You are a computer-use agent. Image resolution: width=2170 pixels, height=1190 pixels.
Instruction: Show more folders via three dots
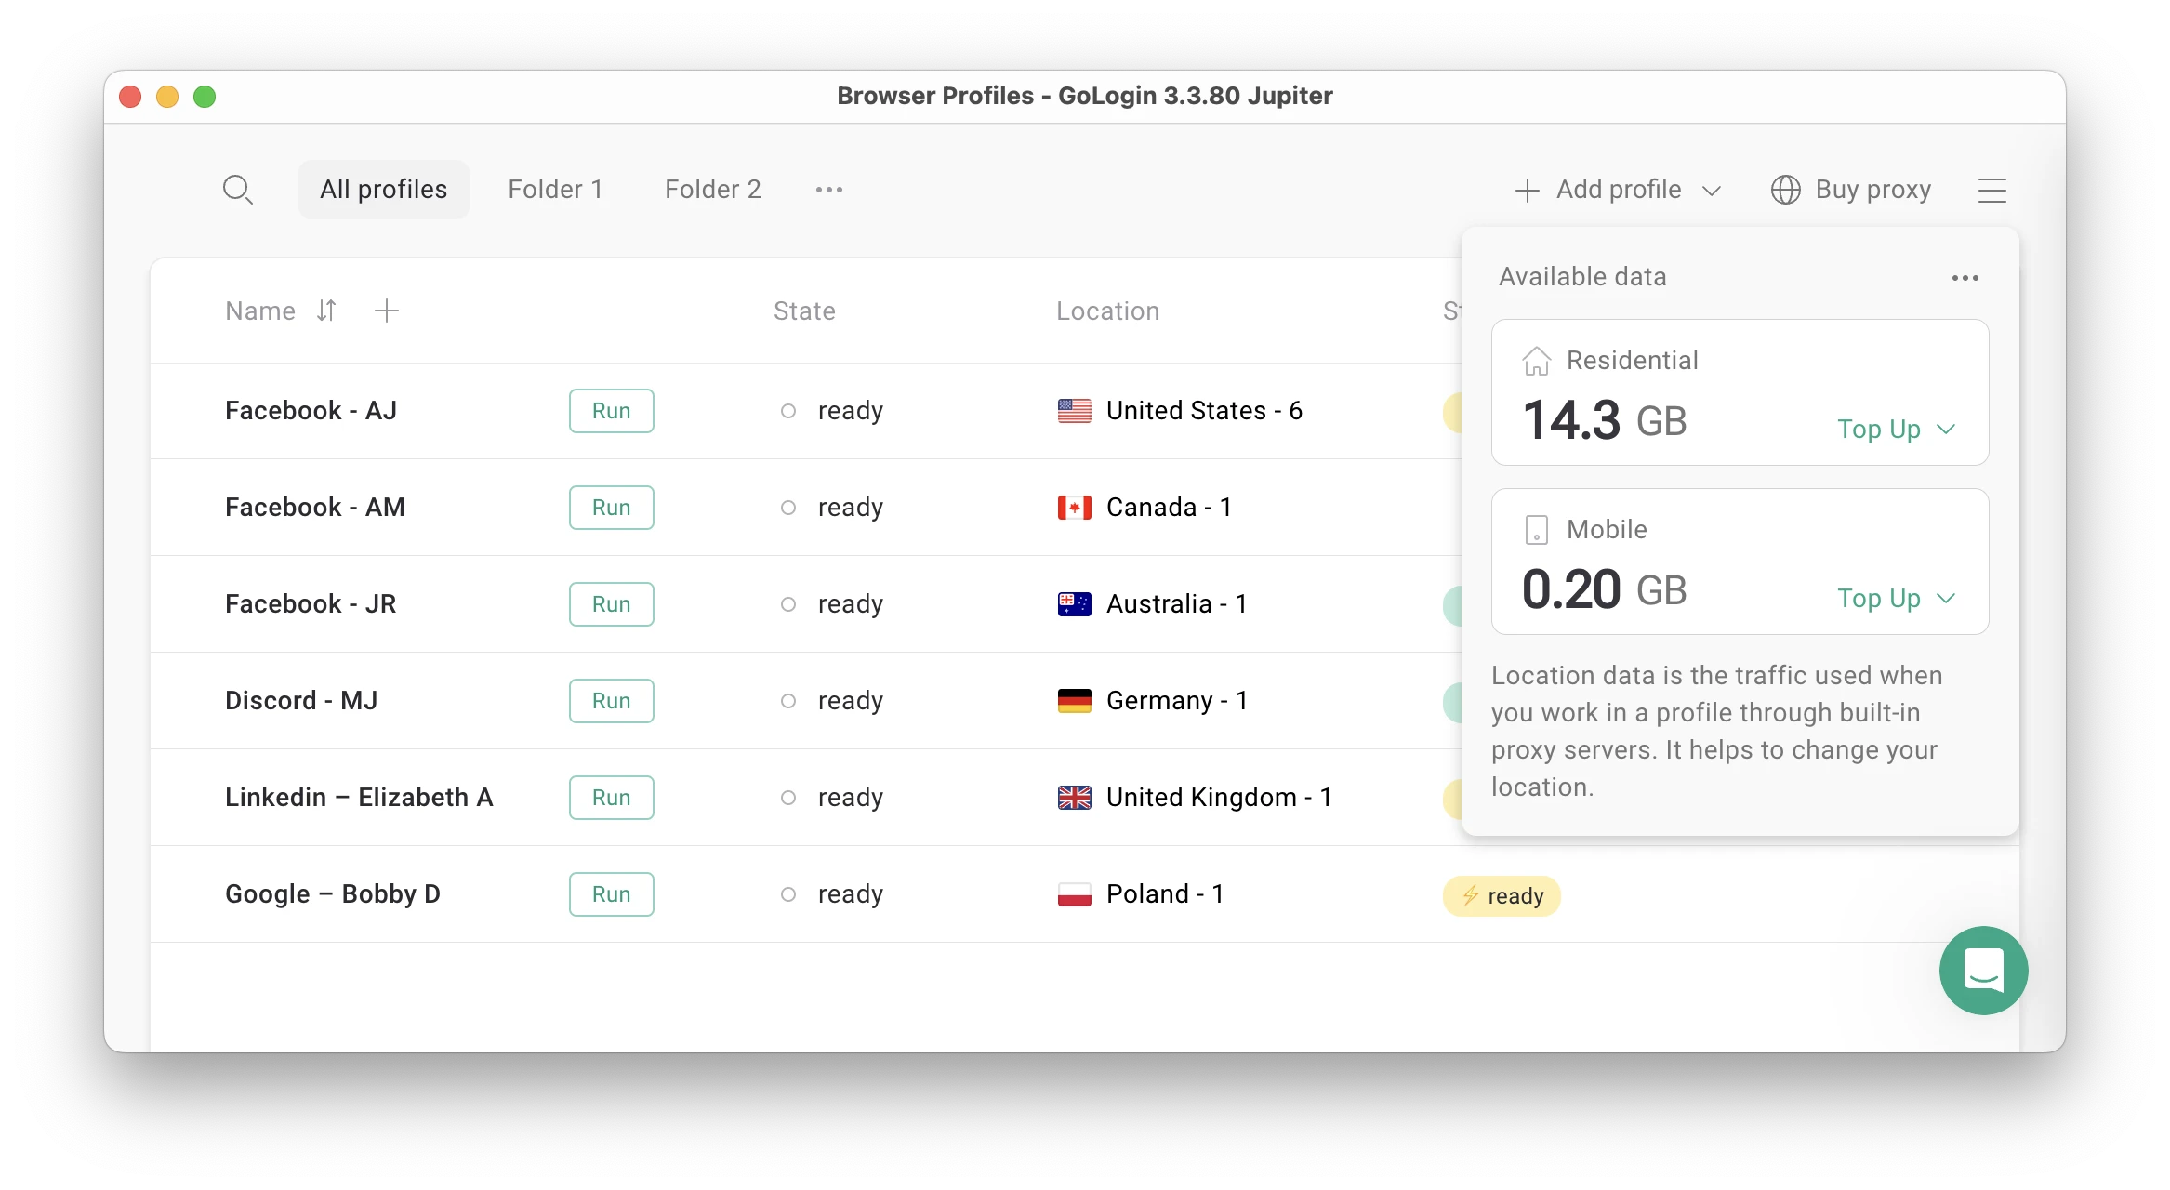[x=828, y=190]
